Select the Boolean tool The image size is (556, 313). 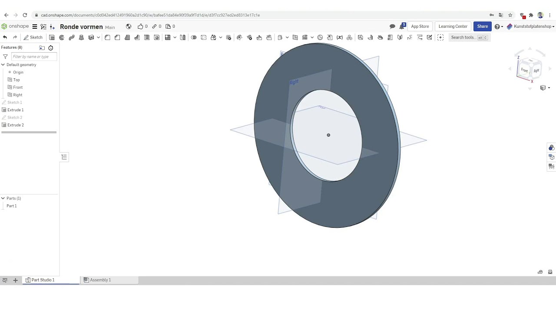coord(194,37)
